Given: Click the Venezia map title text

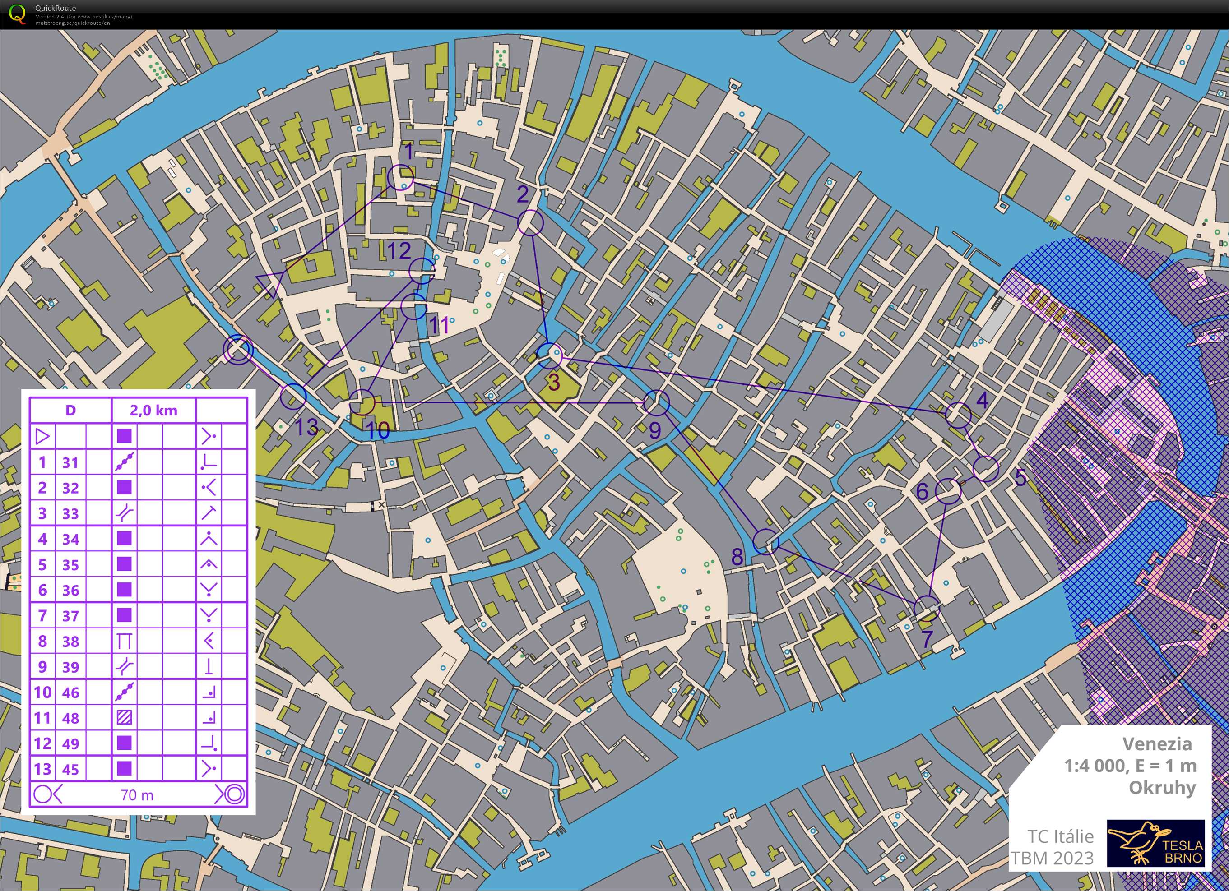Looking at the screenshot, I should (x=1157, y=743).
